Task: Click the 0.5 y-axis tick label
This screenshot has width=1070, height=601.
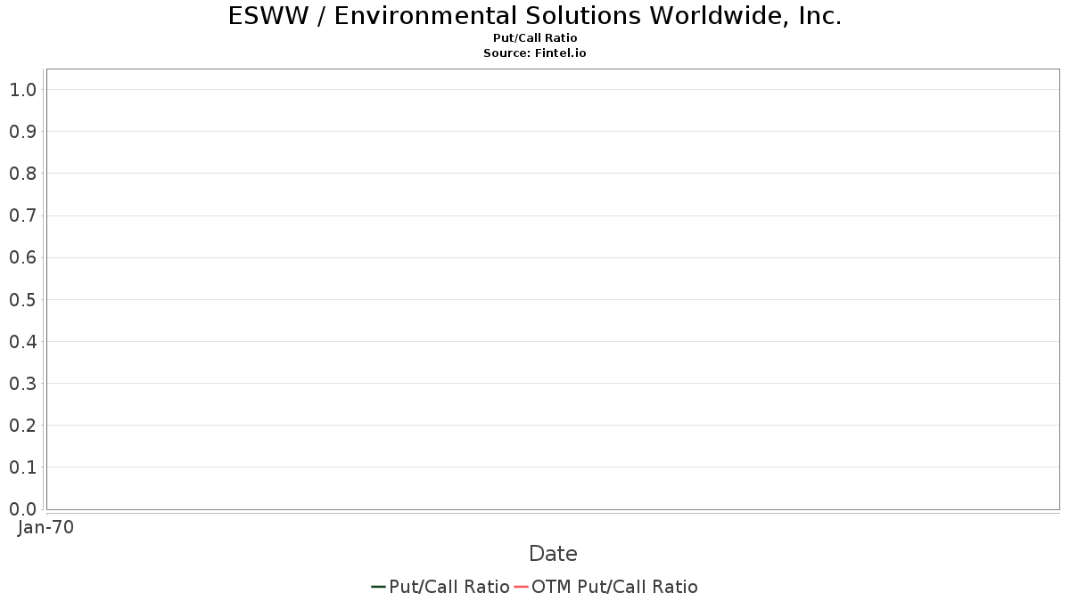Action: [22, 300]
